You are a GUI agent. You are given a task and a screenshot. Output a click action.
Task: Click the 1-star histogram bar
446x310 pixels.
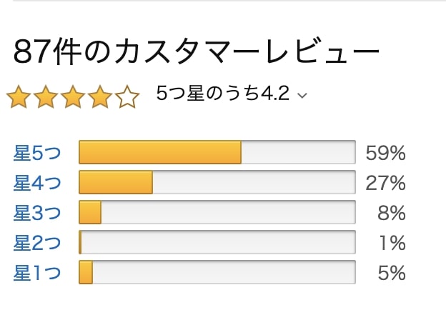point(217,272)
